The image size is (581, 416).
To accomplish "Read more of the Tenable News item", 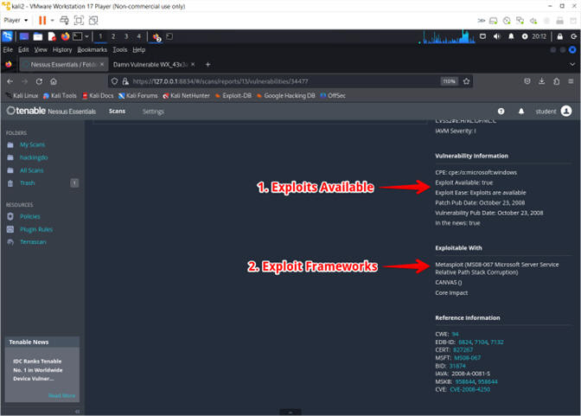I will [61, 395].
